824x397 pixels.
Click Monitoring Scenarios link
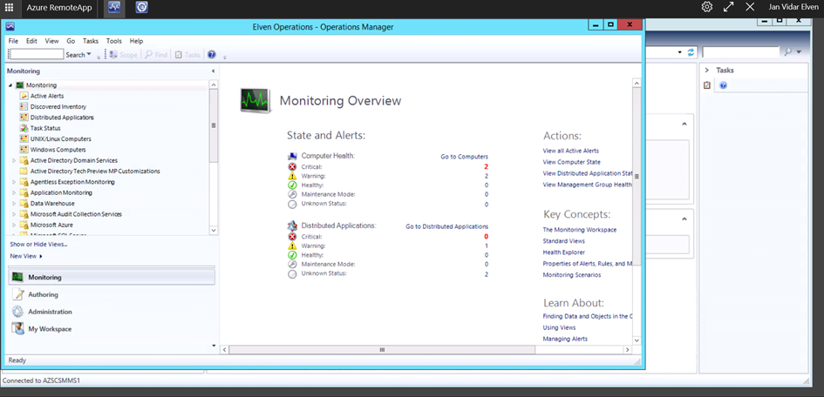point(572,275)
